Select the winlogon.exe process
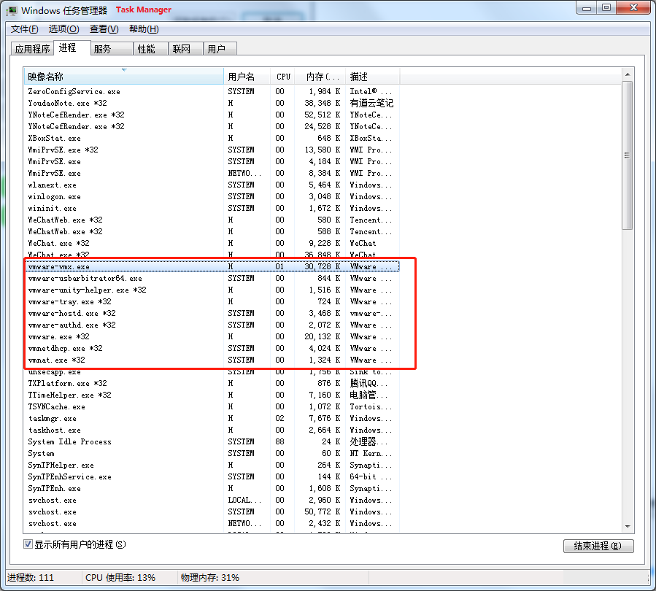The image size is (656, 591). point(212,196)
